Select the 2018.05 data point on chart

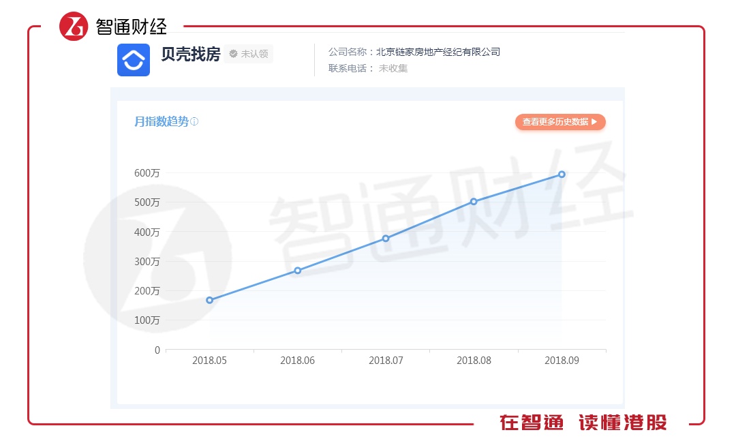tap(209, 300)
